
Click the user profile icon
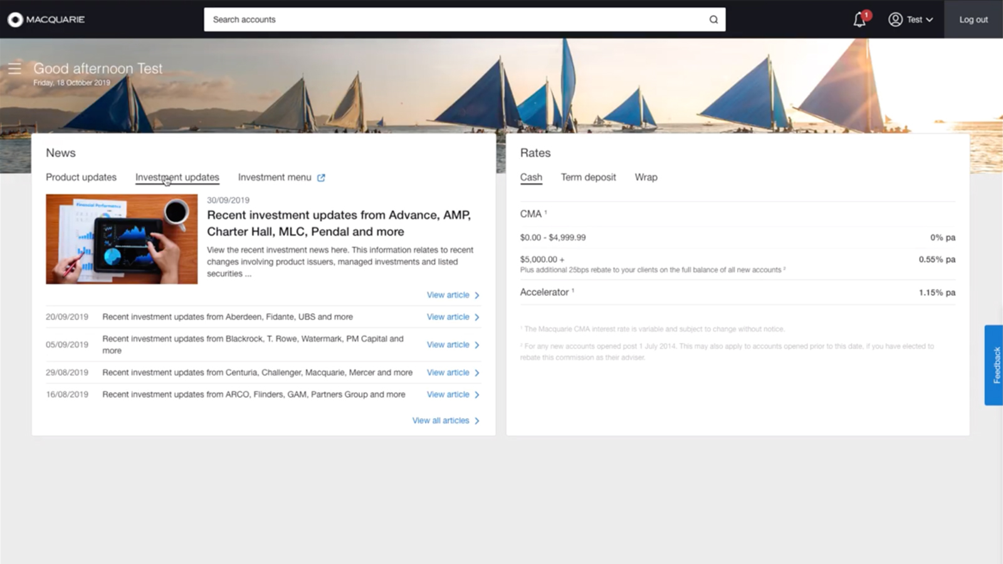pos(895,19)
